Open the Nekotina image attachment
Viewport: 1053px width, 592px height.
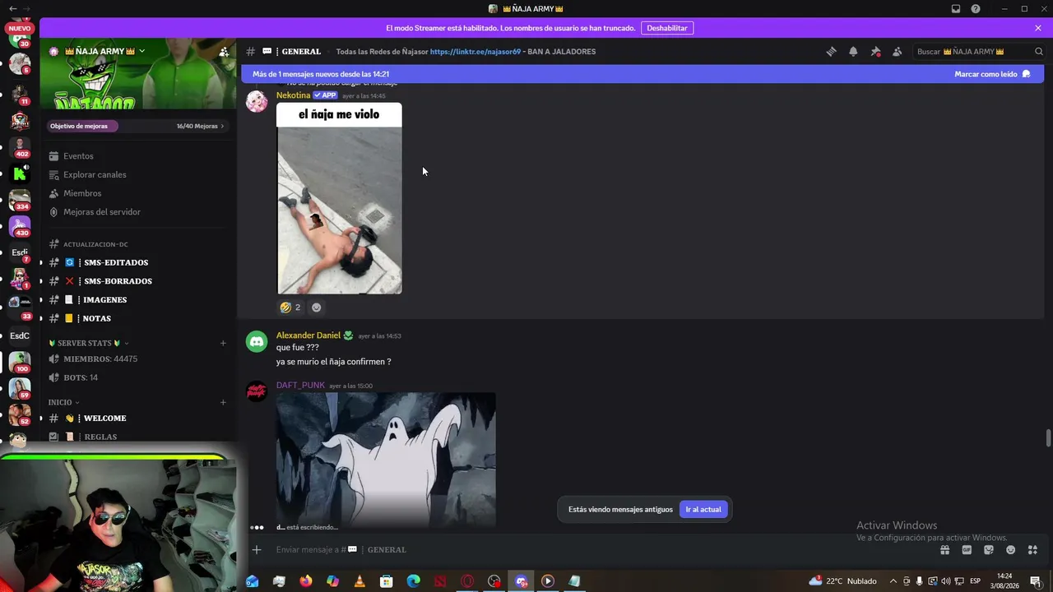(x=339, y=198)
